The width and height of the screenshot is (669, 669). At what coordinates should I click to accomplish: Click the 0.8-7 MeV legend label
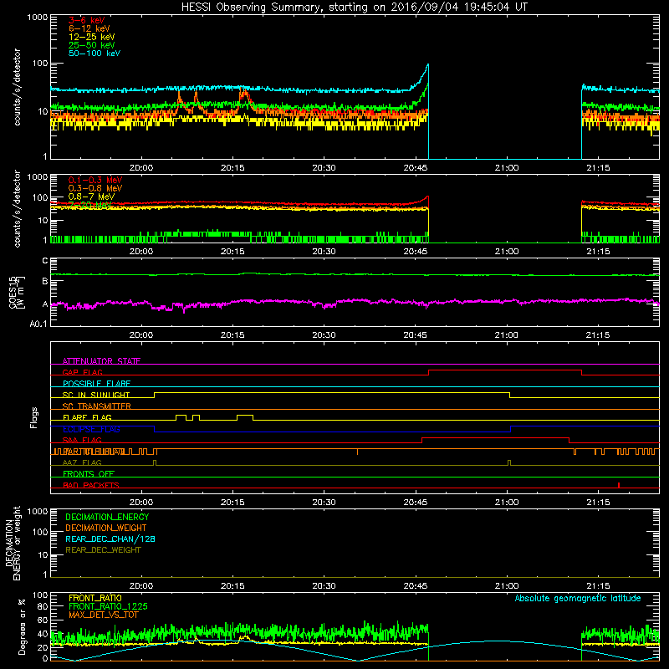[92, 197]
